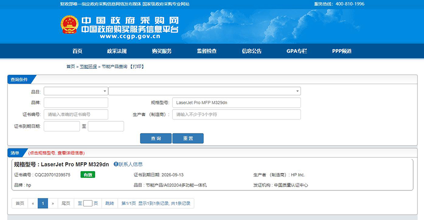Navigate to PPP频道 in menu

point(342,51)
